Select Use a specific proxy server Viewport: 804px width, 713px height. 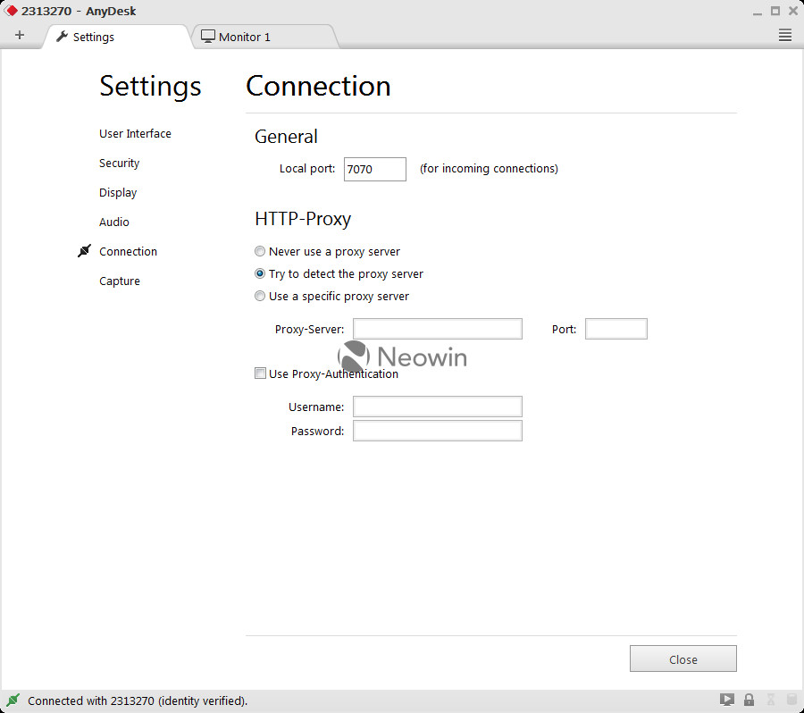(x=260, y=296)
